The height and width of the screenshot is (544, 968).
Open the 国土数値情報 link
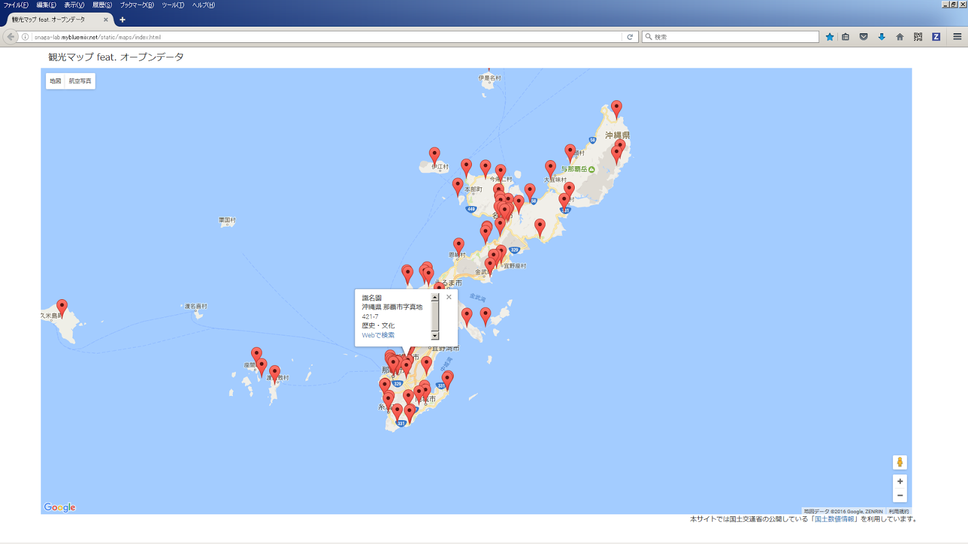tap(834, 519)
